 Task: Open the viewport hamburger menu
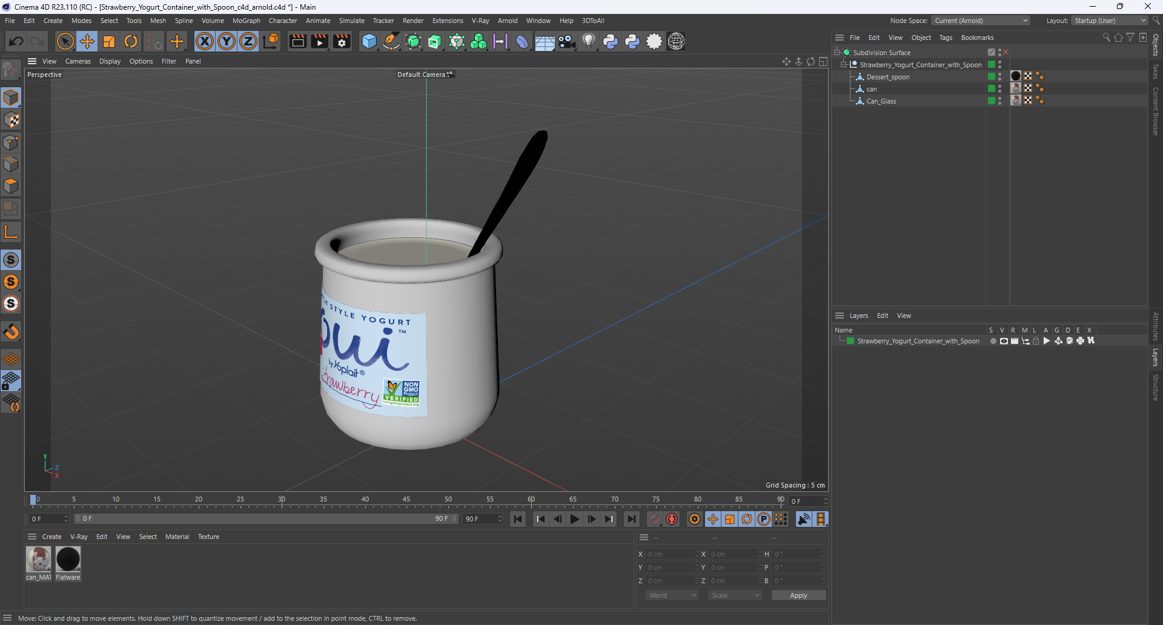click(32, 61)
